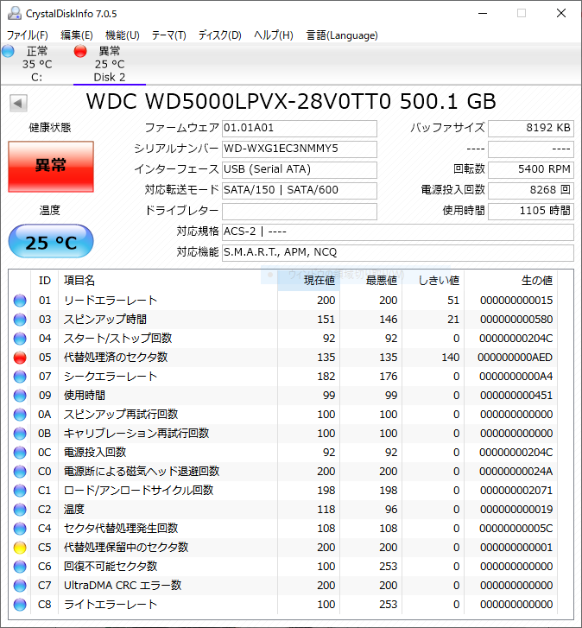Click the rotation rate value 5400 RPM
Image resolution: width=582 pixels, height=628 pixels.
pos(531,169)
